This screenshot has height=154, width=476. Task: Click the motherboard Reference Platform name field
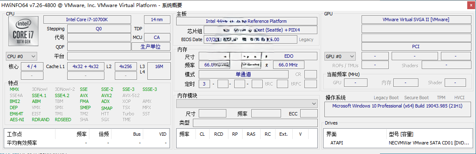[247, 21]
